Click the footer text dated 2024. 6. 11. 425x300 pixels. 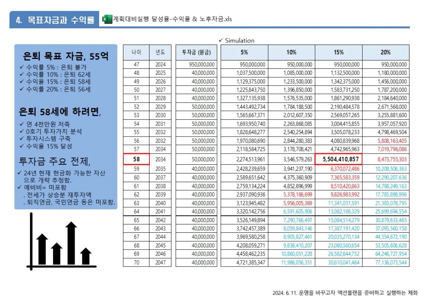[x=345, y=293]
